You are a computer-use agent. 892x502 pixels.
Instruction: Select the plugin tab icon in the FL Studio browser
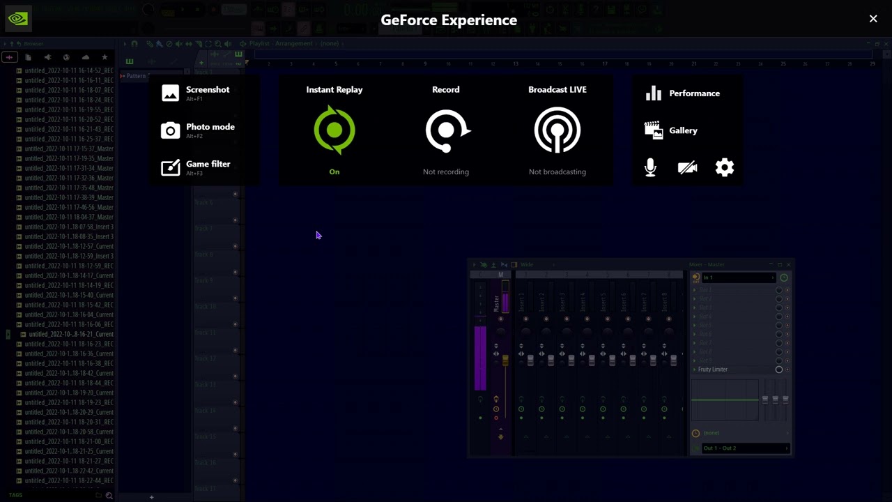pos(47,57)
